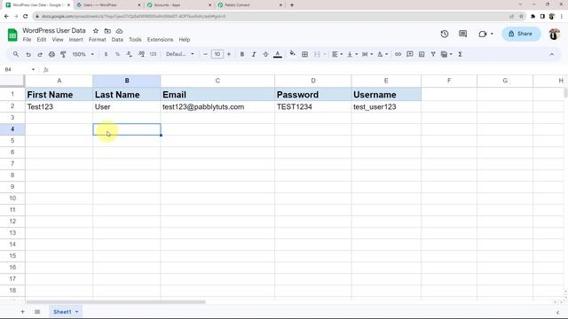
Task: Open the Tools menu
Action: tap(135, 39)
